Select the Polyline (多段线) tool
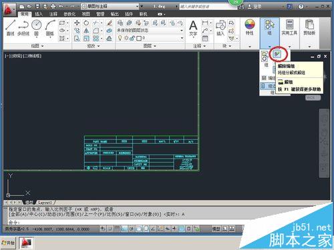 pyautogui.click(x=23, y=28)
